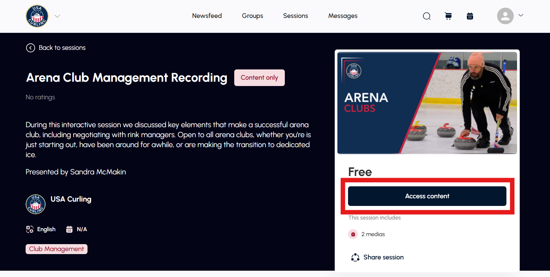550x277 pixels.
Task: Click the No ratings text
Action: pos(40,97)
